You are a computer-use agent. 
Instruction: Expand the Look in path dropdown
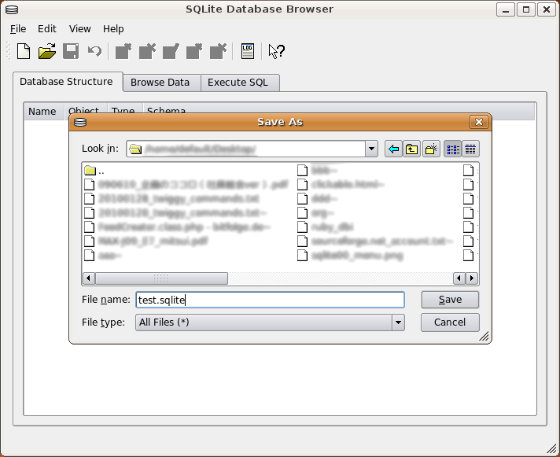(371, 149)
